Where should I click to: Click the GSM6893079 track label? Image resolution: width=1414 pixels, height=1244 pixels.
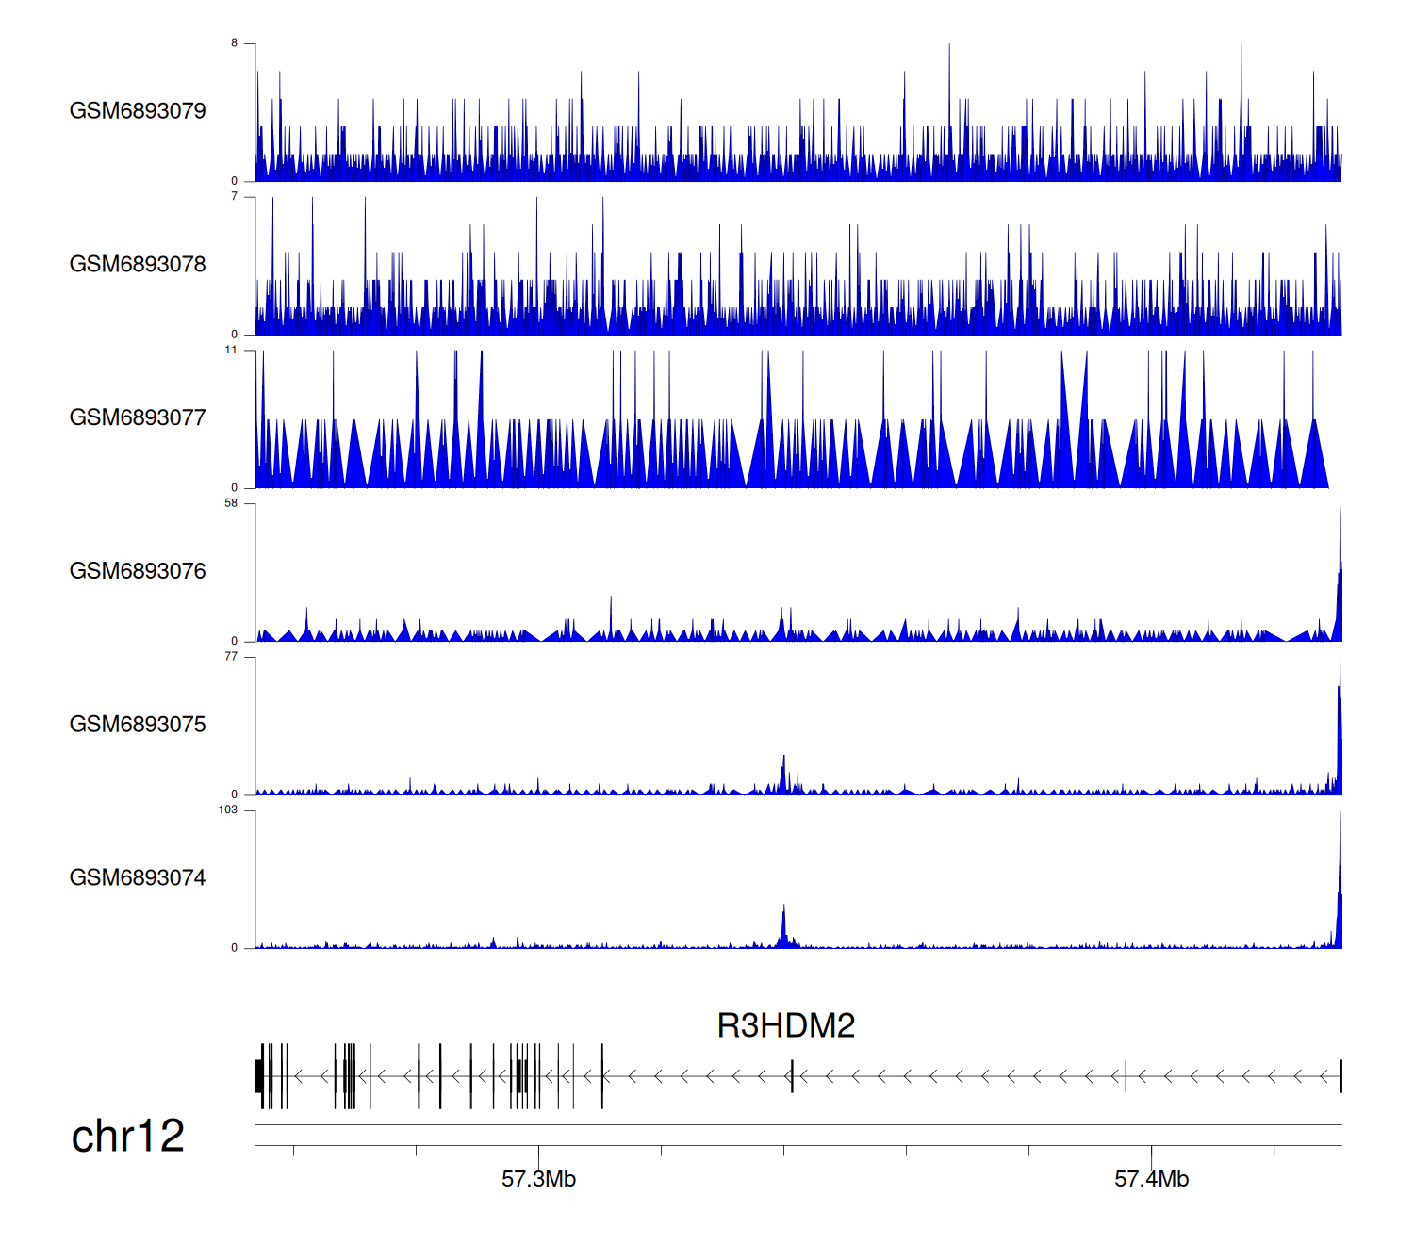[138, 111]
